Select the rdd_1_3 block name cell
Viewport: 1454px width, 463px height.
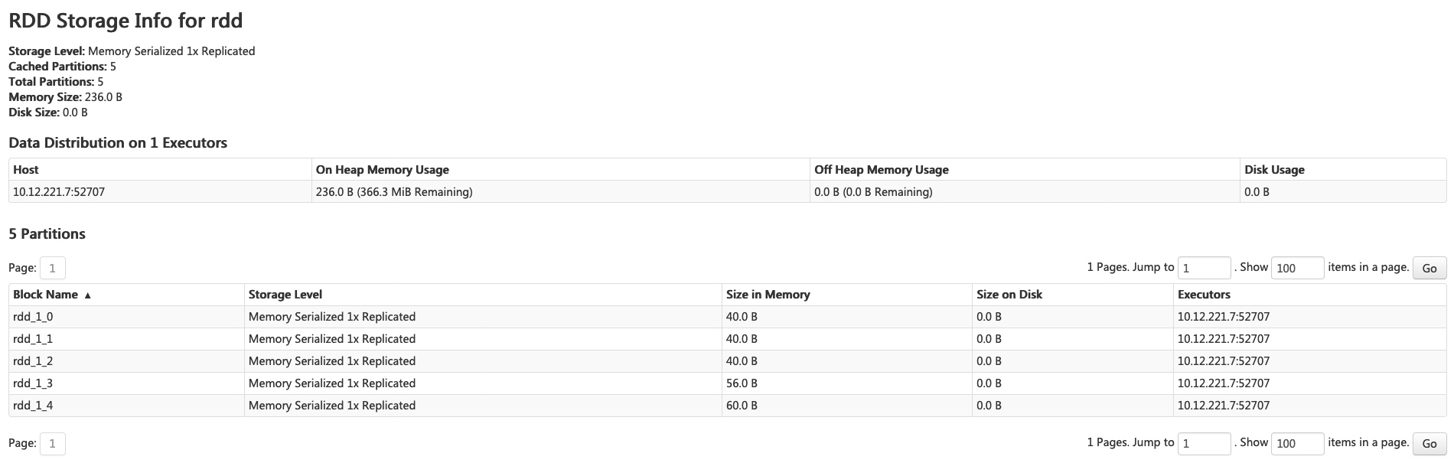33,383
